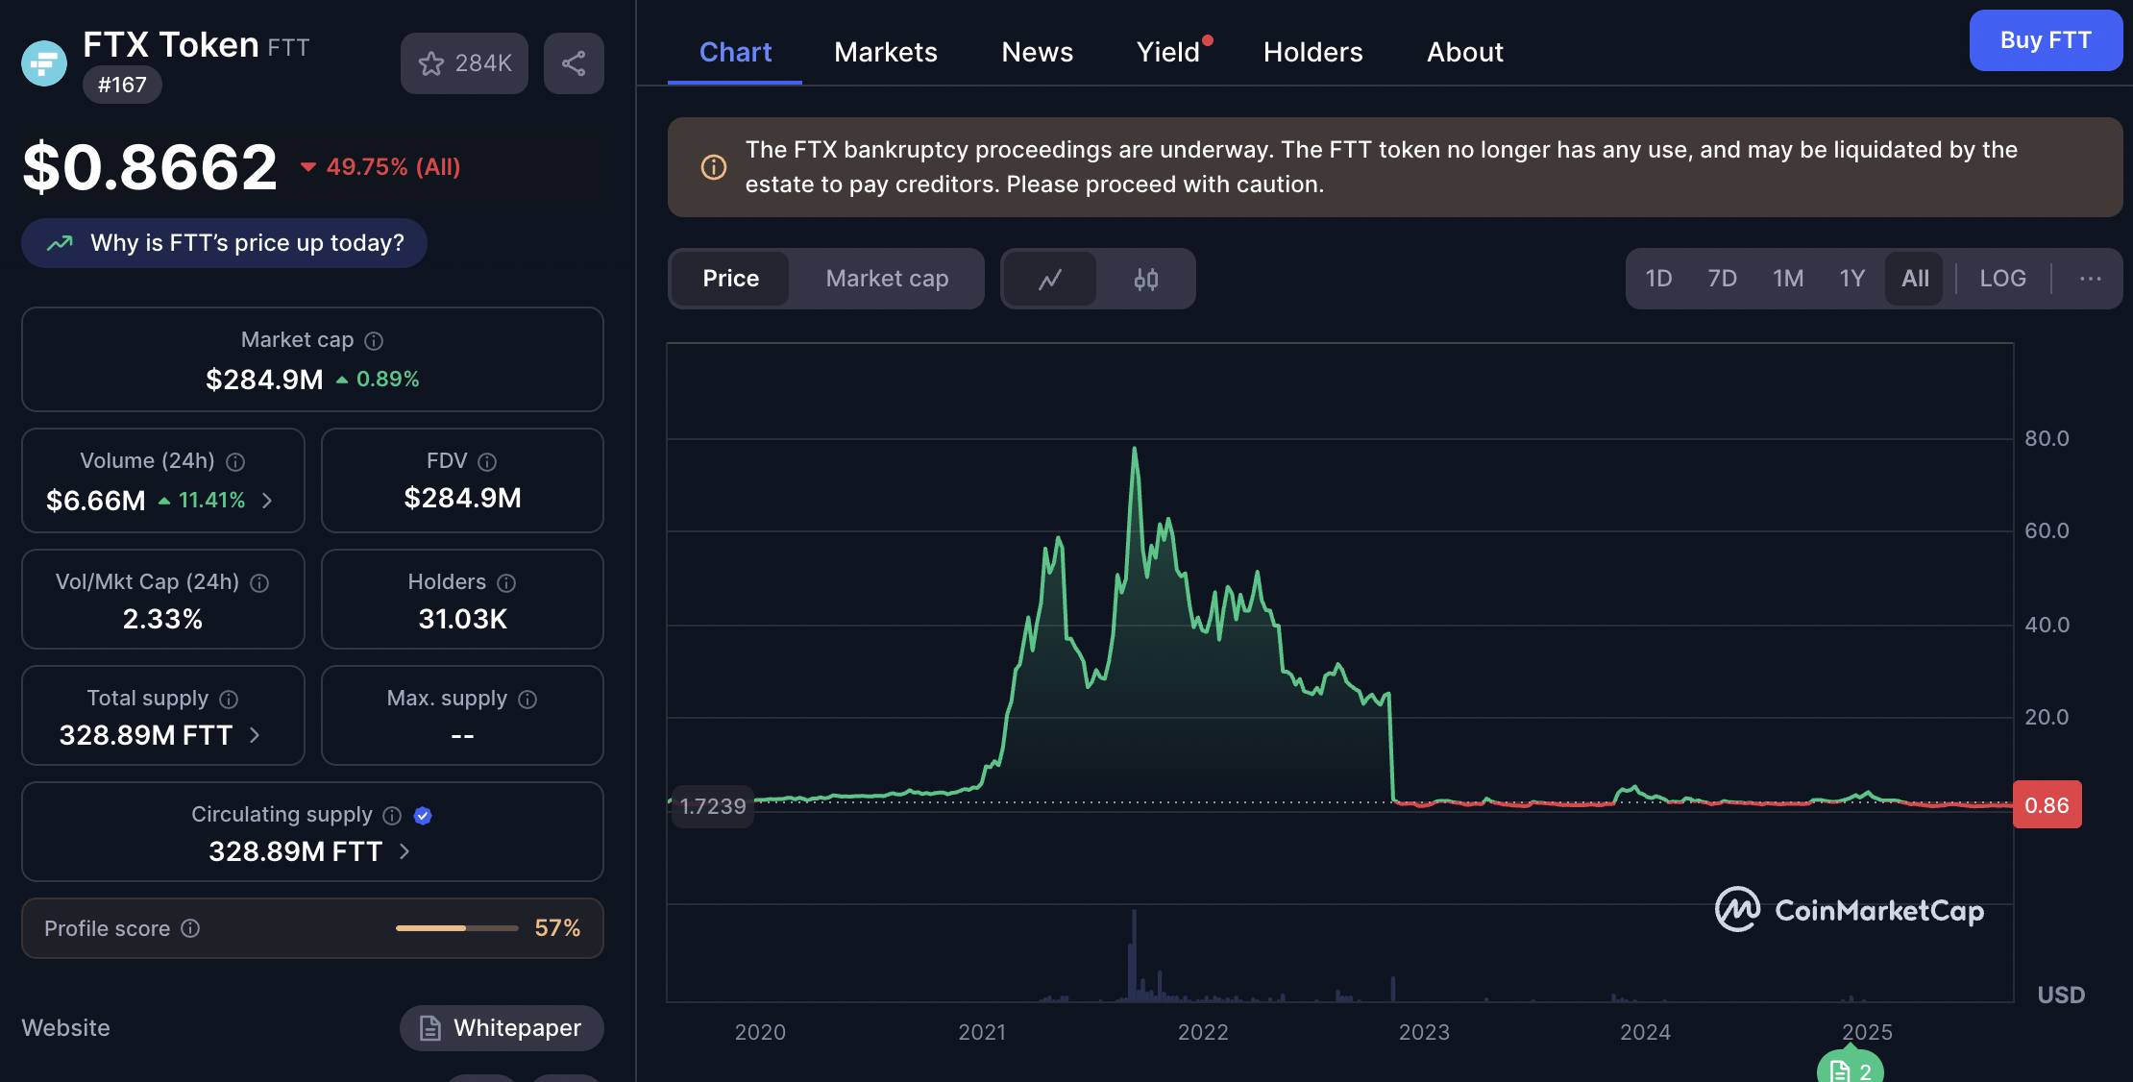Select the 1Y time range

click(1851, 279)
